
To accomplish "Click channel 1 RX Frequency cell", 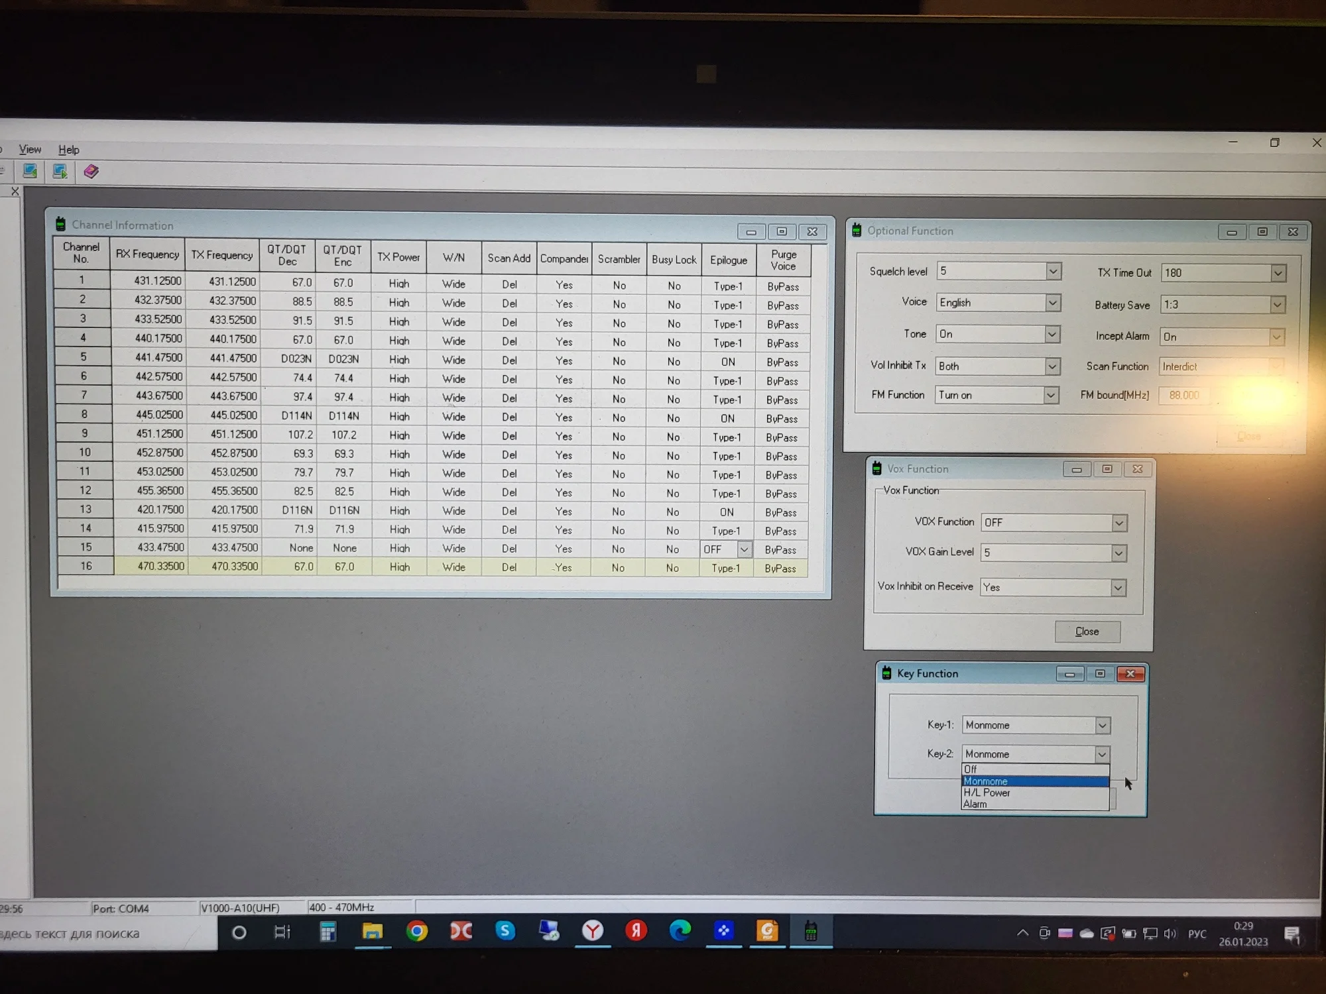I will coord(149,281).
